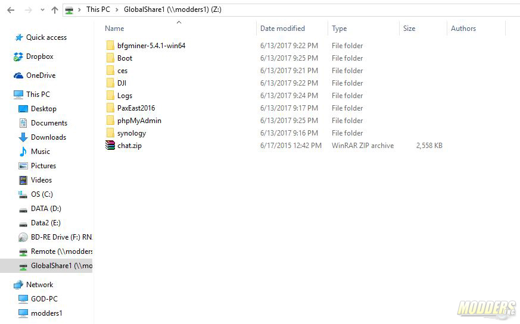The image size is (520, 324).
Task: Go back with the back arrow
Action: point(11,10)
